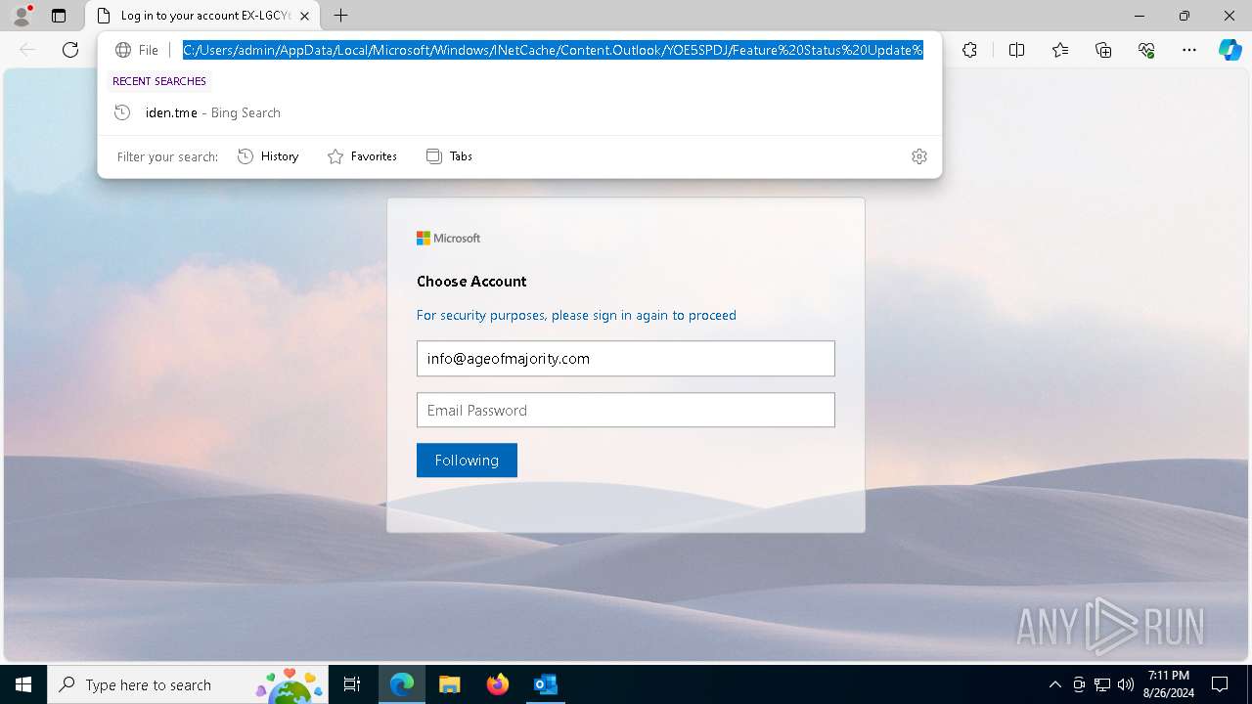Open the Copilot sidebar icon
Viewport: 1252px width, 704px height.
coord(1230,50)
